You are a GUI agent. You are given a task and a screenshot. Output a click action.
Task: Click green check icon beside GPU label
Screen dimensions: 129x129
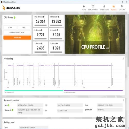[9, 105]
